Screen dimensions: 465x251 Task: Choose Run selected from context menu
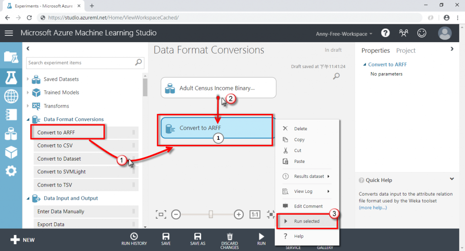tap(307, 221)
